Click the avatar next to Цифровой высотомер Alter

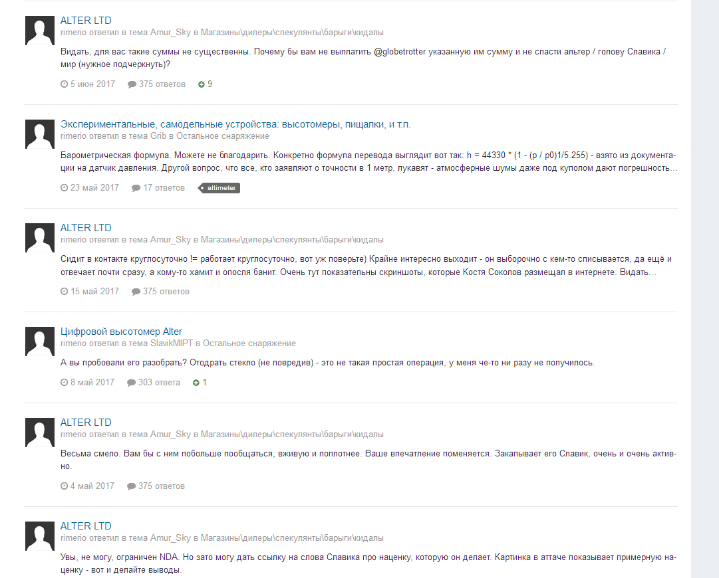[x=40, y=341]
